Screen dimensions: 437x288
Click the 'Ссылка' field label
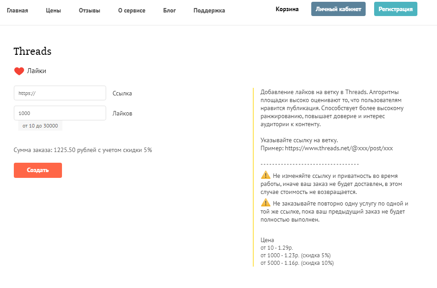coord(122,94)
